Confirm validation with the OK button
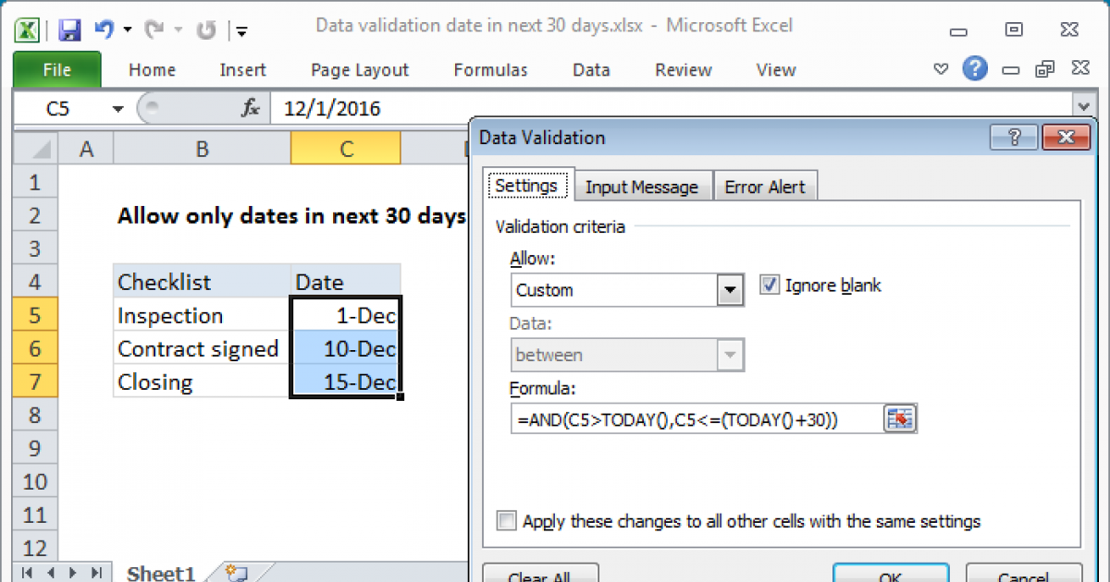Screen dimensions: 1110x582 890,576
